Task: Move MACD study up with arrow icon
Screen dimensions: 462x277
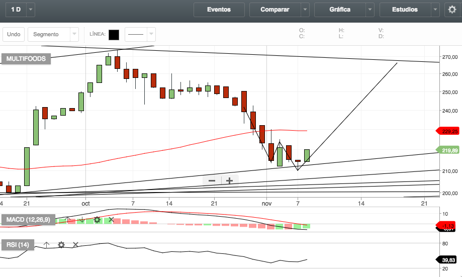Action: [67, 220]
